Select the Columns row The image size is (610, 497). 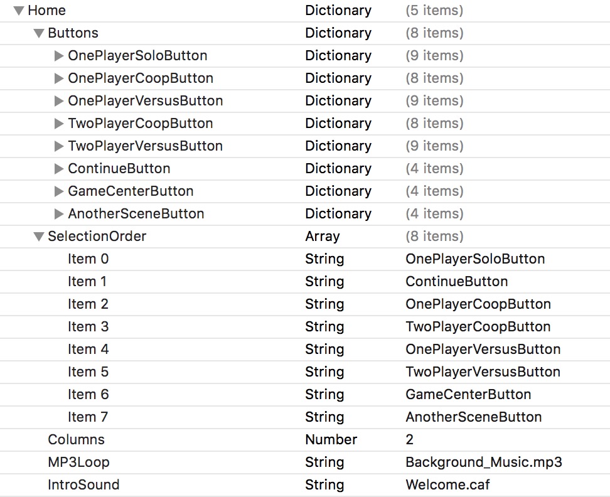click(76, 439)
